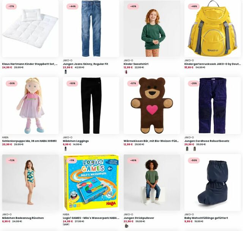
Task: Open Jungen Jeans Skinny, Regular Fit link
Action: [85, 64]
